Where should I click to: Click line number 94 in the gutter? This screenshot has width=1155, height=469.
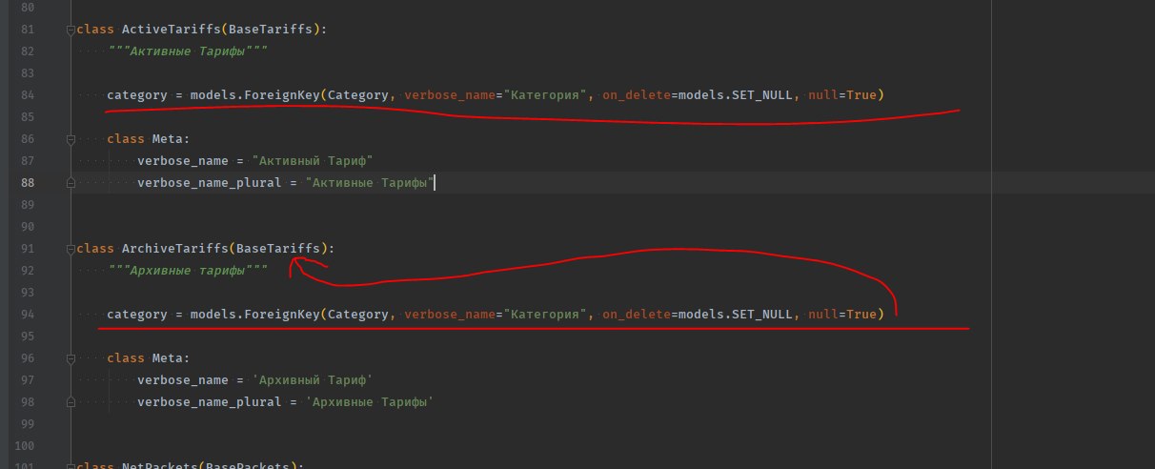pos(27,314)
